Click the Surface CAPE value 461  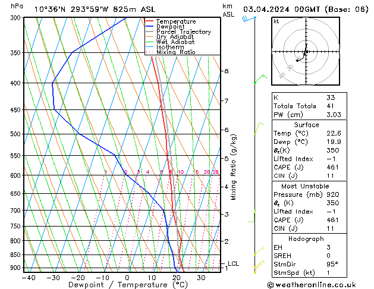pos(332,167)
